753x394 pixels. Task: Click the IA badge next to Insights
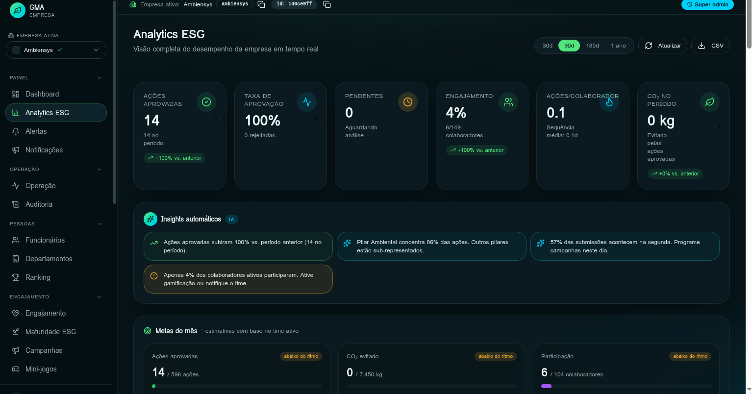[231, 220]
